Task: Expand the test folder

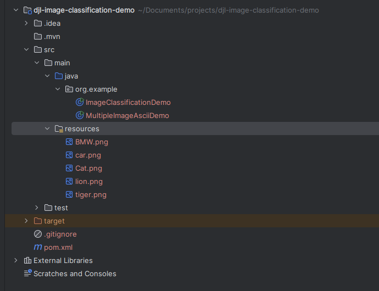Action: [x=37, y=208]
